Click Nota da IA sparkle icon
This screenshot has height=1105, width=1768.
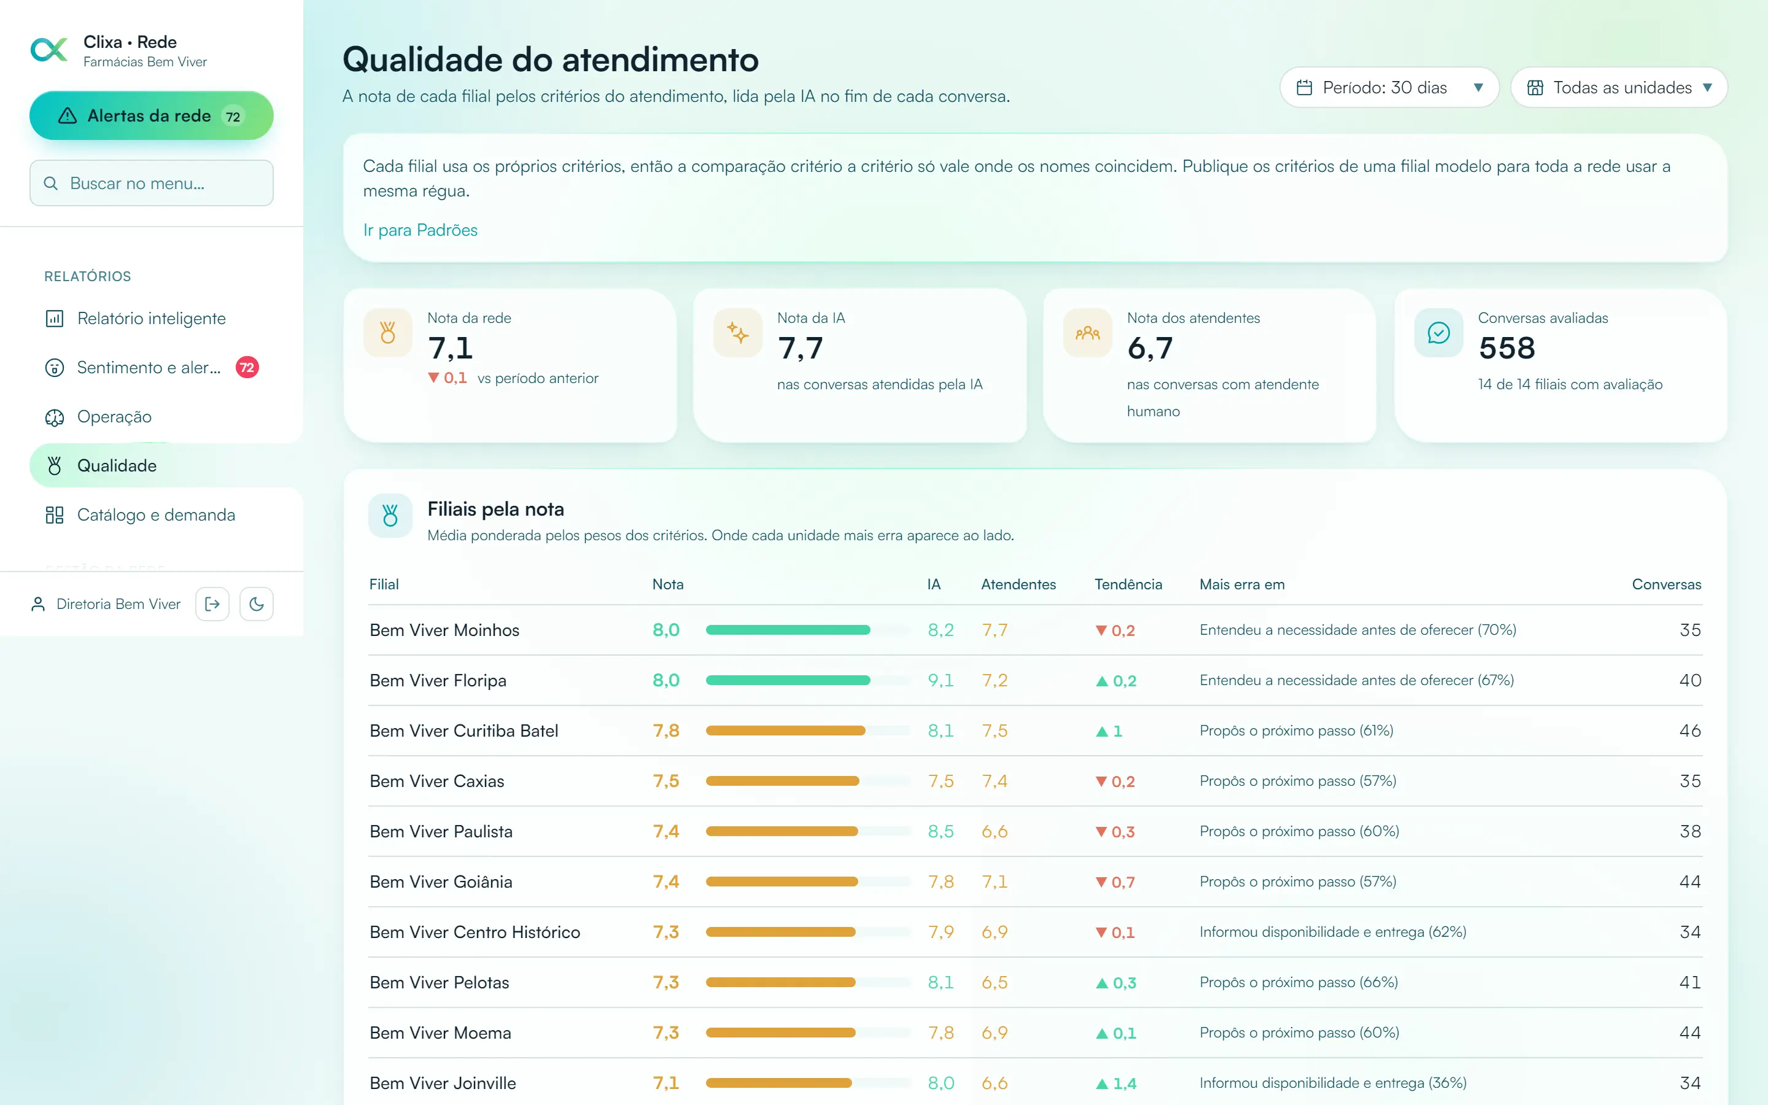click(x=738, y=333)
